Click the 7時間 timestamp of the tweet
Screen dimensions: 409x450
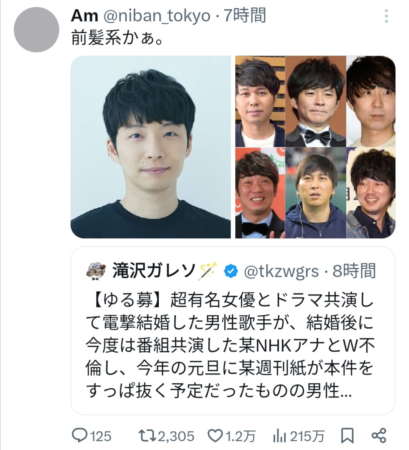click(x=245, y=16)
